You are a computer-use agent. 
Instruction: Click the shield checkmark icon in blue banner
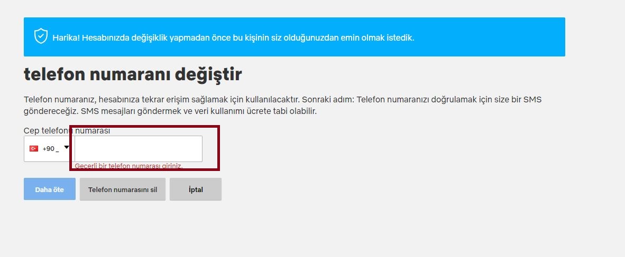click(41, 36)
